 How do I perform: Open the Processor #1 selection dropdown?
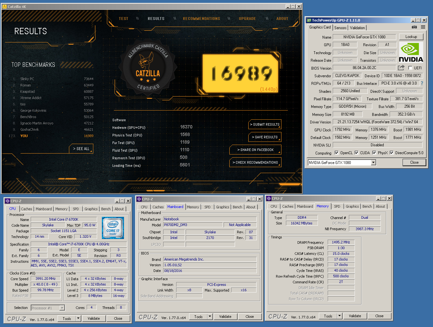(62, 308)
